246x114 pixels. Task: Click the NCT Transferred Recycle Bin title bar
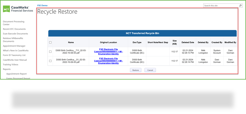(142, 33)
